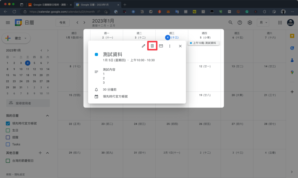Reload the page with refresh icon

14,12
